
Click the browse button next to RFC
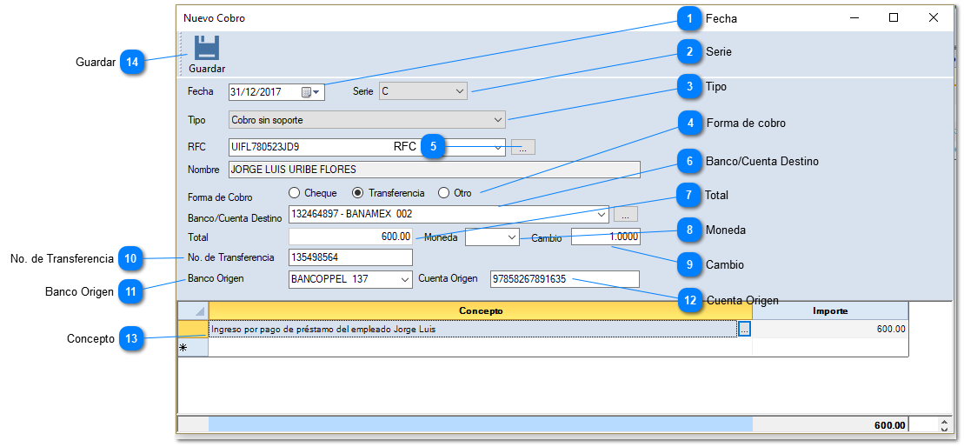click(522, 147)
